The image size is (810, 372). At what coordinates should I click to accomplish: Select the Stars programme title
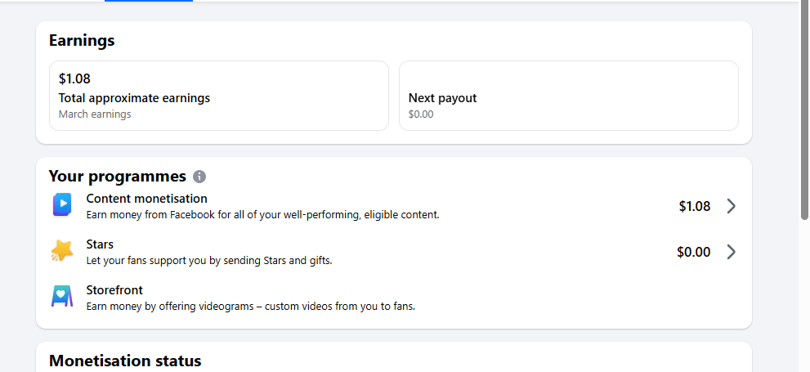click(100, 244)
